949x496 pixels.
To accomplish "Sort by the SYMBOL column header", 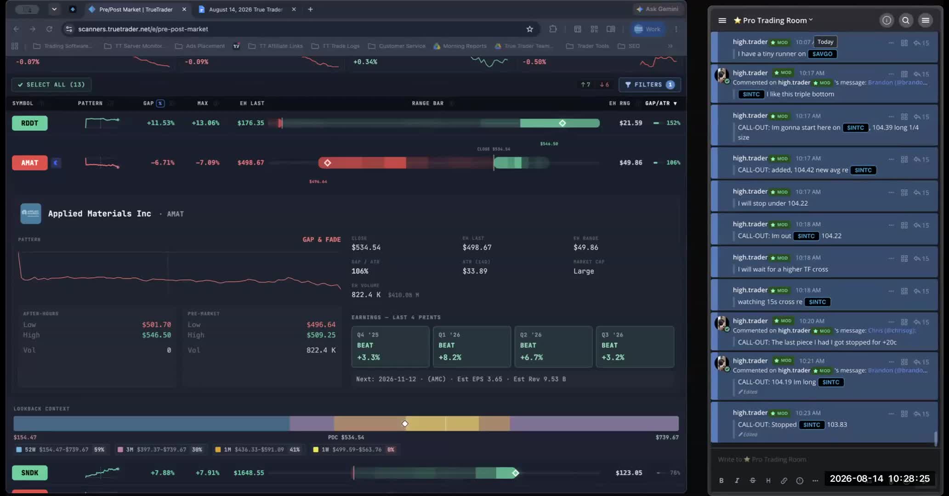I will point(23,103).
